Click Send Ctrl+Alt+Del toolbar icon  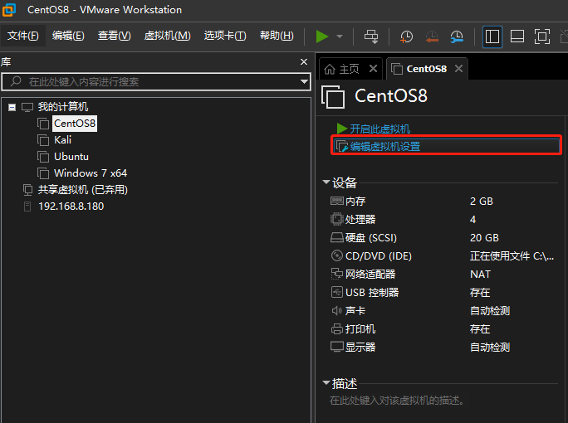pyautogui.click(x=371, y=36)
